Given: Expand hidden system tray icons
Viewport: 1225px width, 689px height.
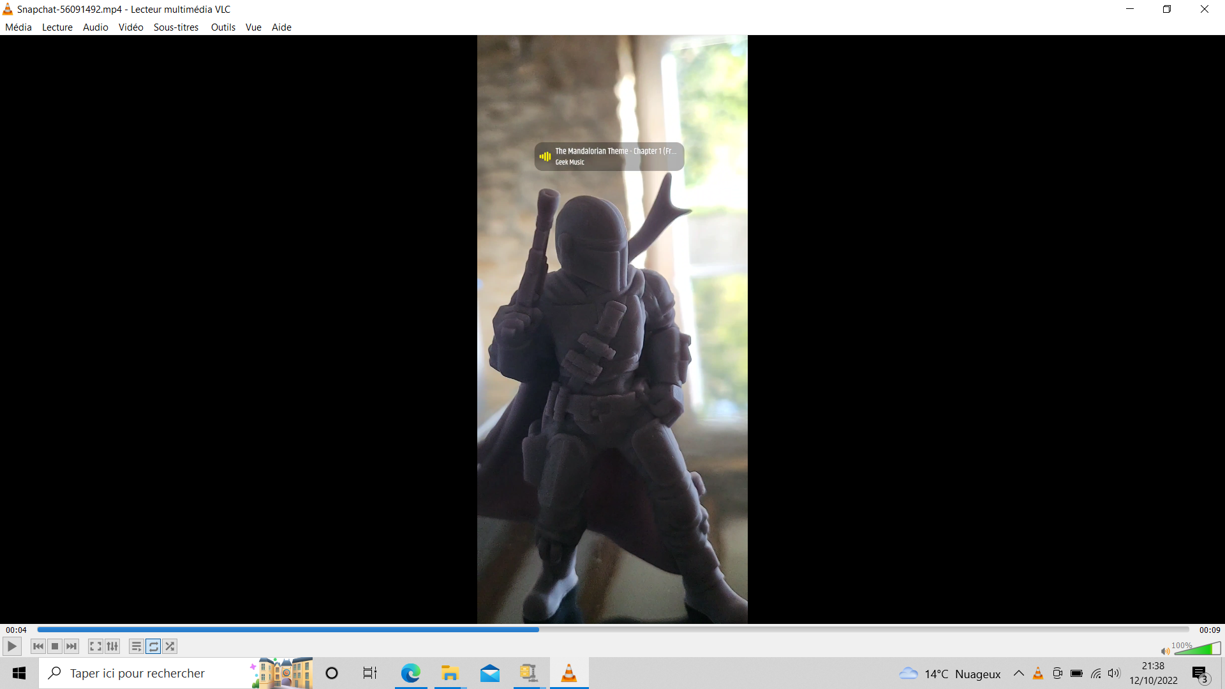Looking at the screenshot, I should coord(1019,673).
